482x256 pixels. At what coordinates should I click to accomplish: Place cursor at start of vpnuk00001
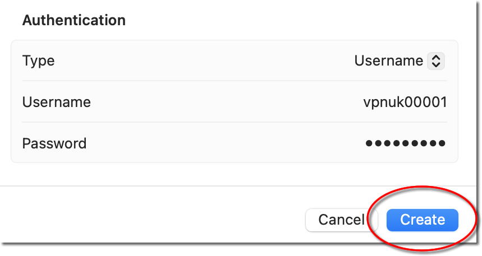click(364, 102)
